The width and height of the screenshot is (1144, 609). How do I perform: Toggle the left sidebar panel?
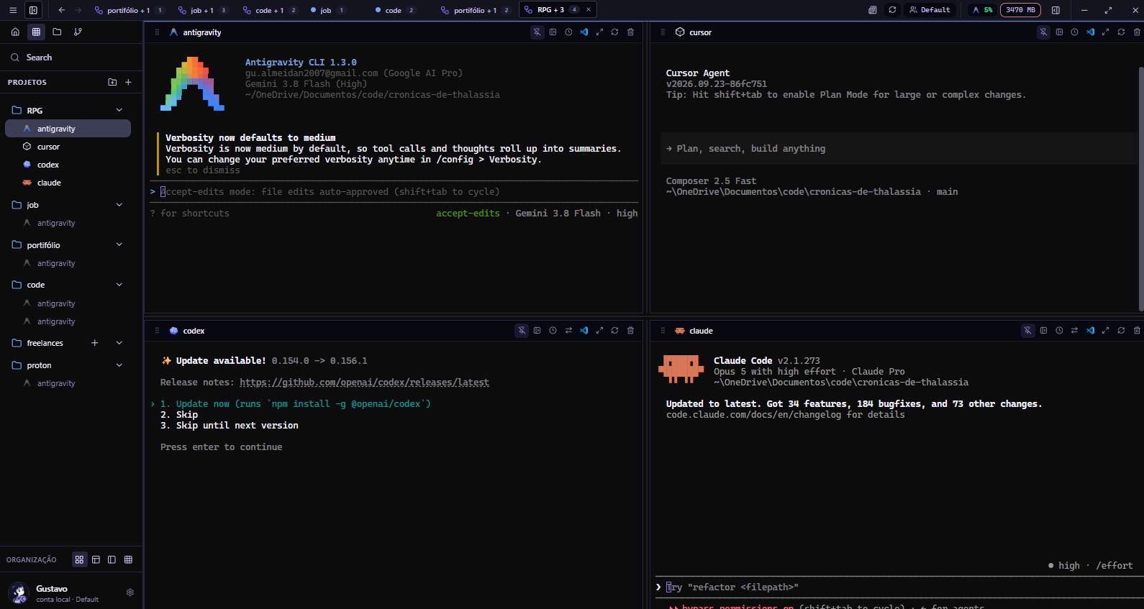[33, 10]
